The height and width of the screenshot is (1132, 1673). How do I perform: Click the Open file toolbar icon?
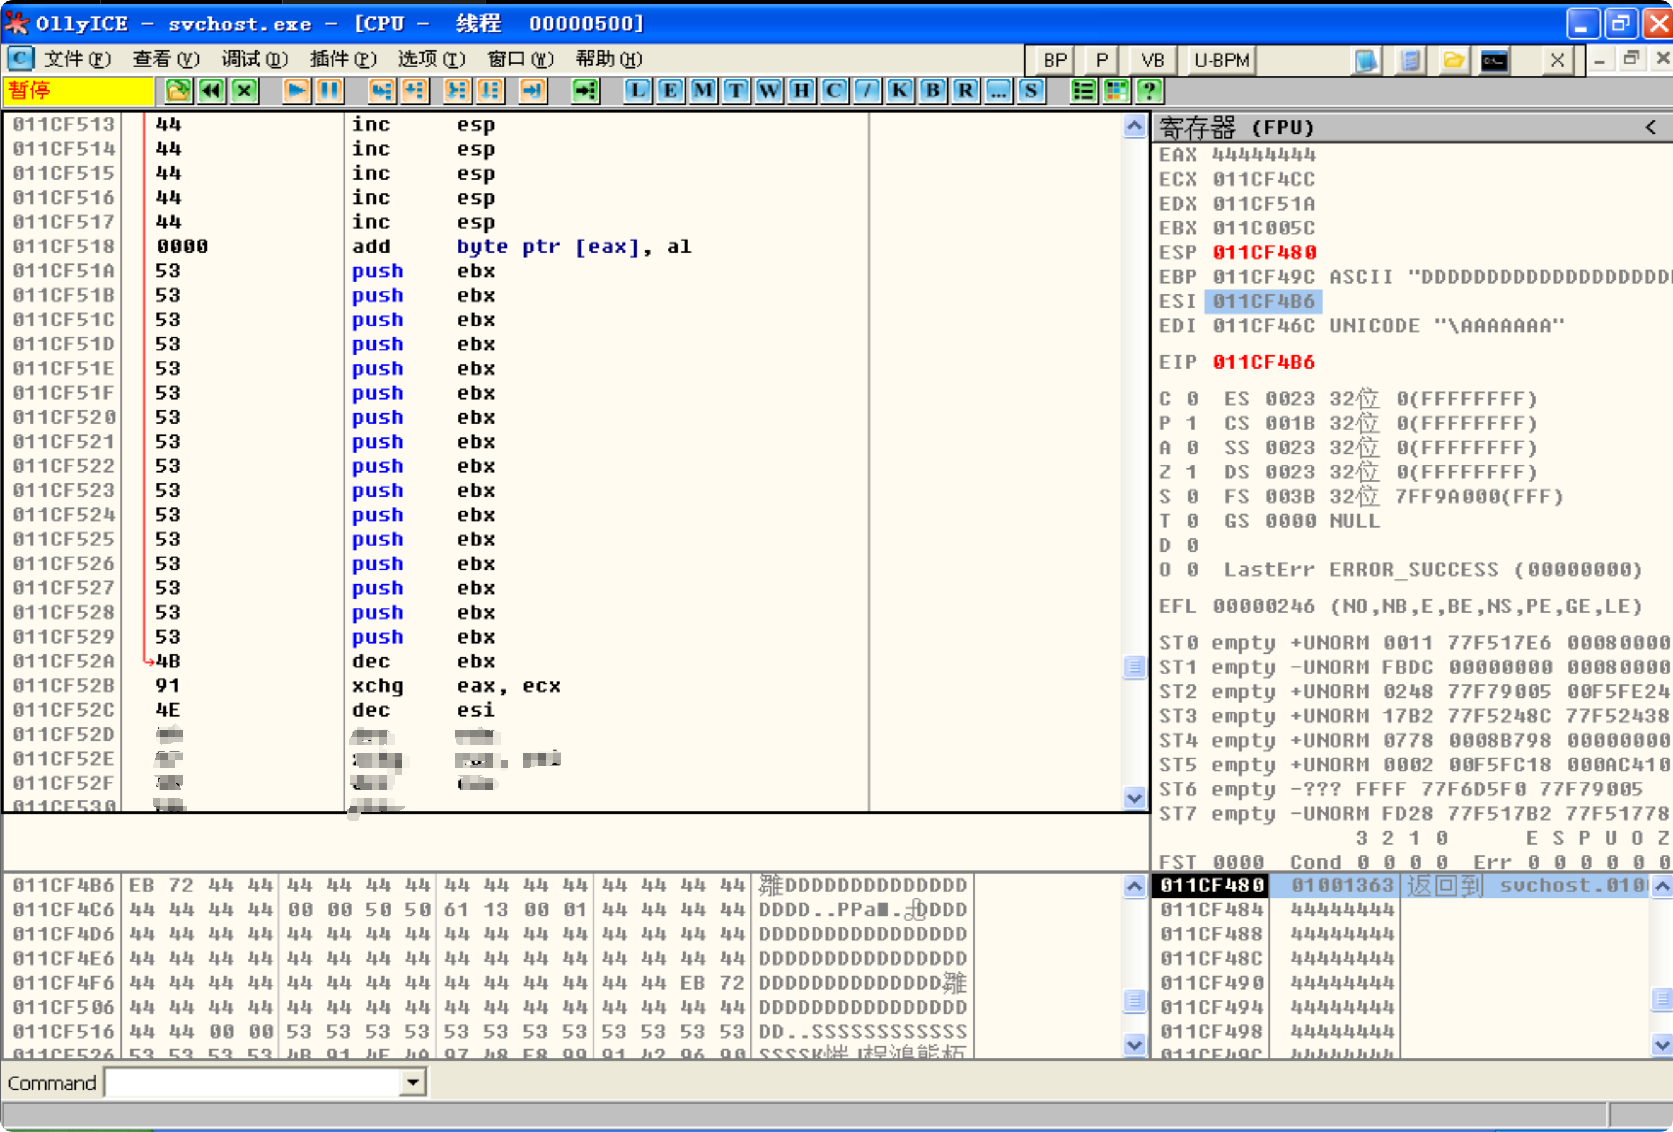pyautogui.click(x=178, y=91)
